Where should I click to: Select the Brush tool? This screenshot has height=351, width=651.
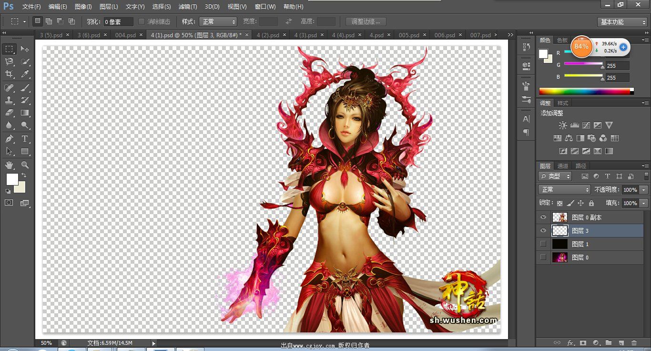coord(25,88)
